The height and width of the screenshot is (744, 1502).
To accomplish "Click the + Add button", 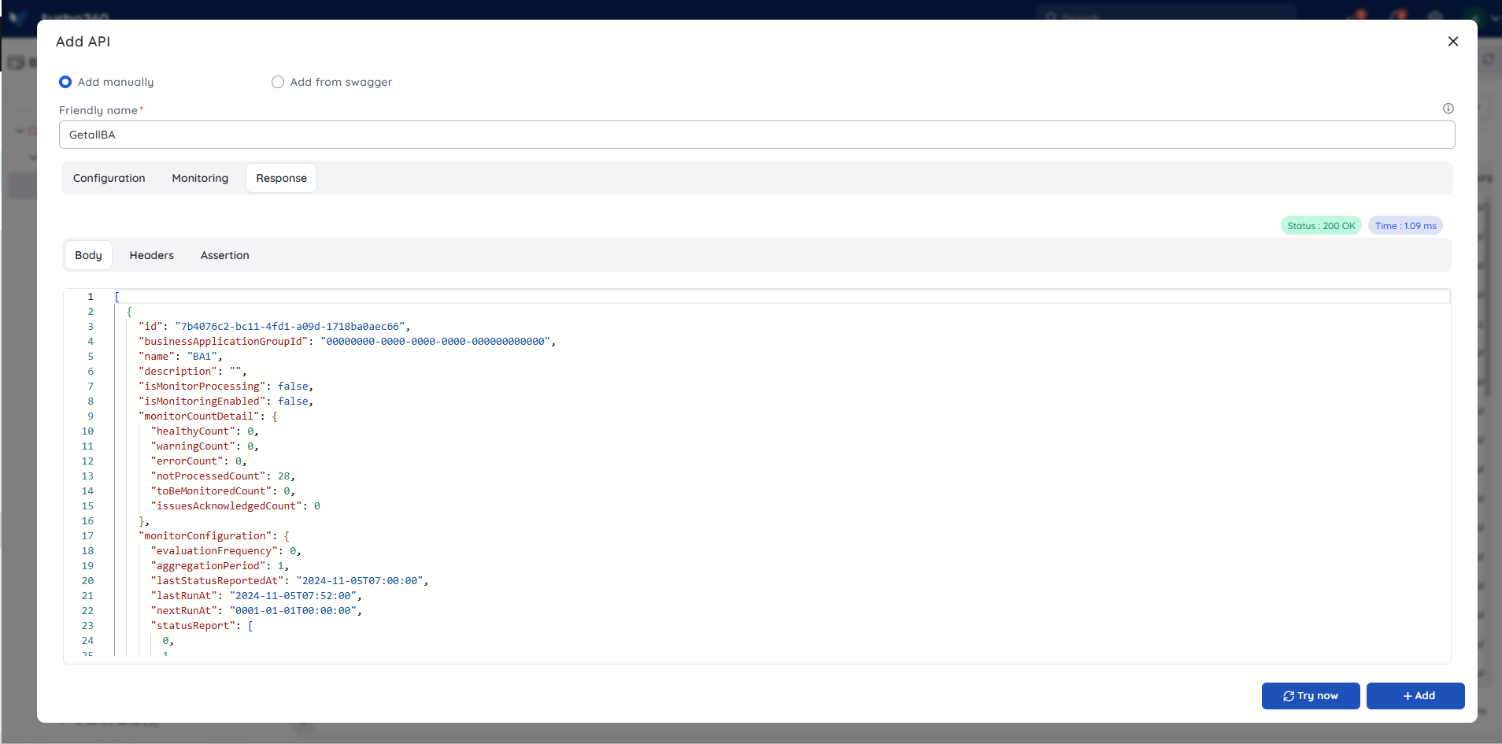I will (1415, 696).
